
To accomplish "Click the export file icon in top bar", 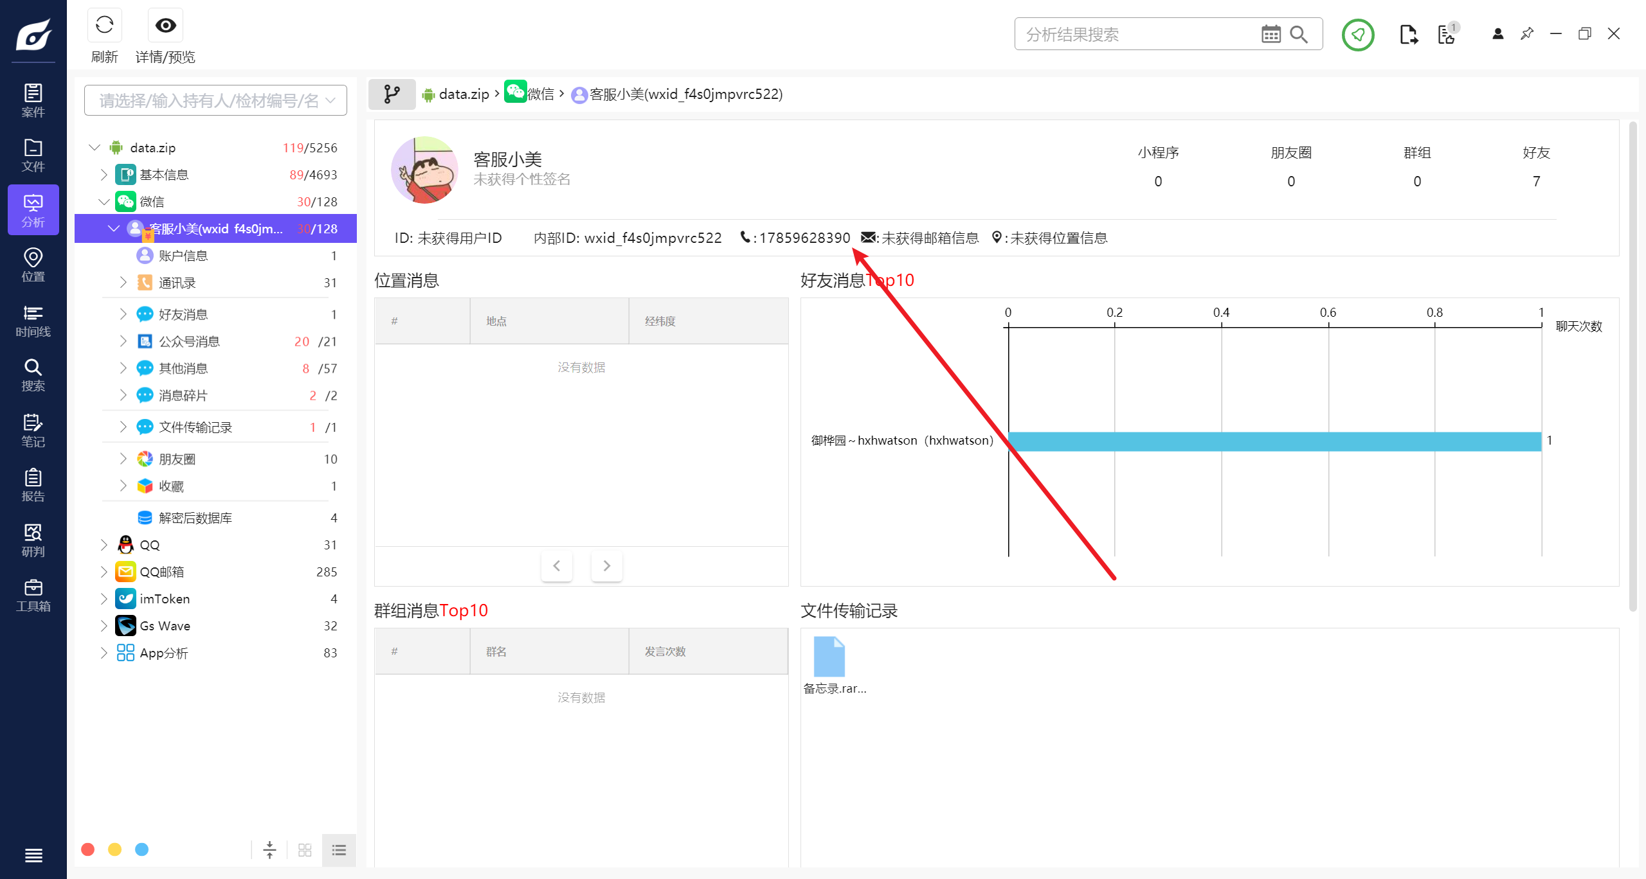I will coord(1408,34).
